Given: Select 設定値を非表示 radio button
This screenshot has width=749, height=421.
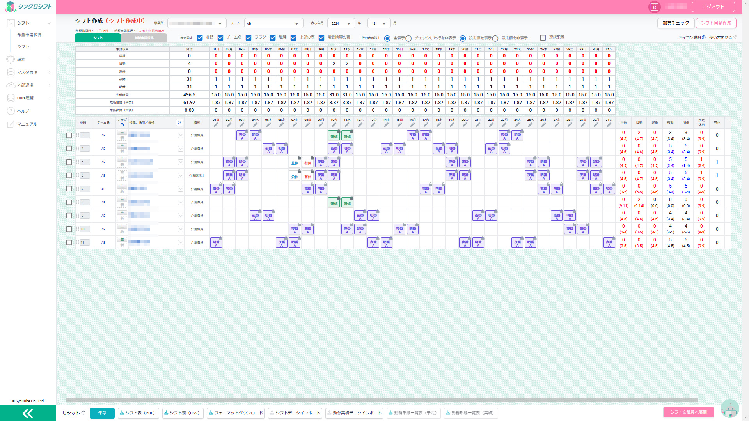Looking at the screenshot, I should pyautogui.click(x=495, y=39).
